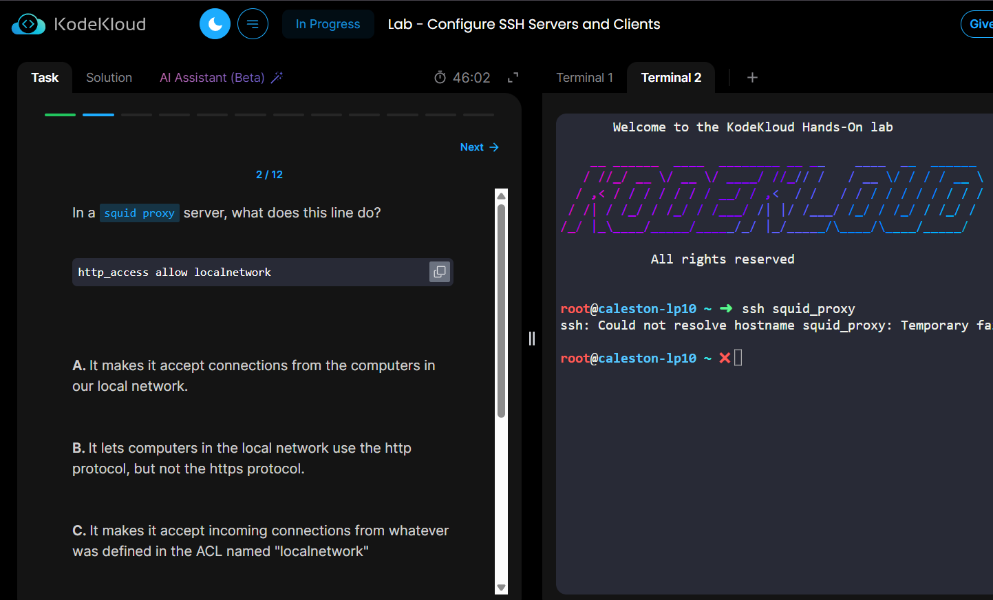Copy the http_access code snippet
The width and height of the screenshot is (993, 600).
tap(439, 272)
